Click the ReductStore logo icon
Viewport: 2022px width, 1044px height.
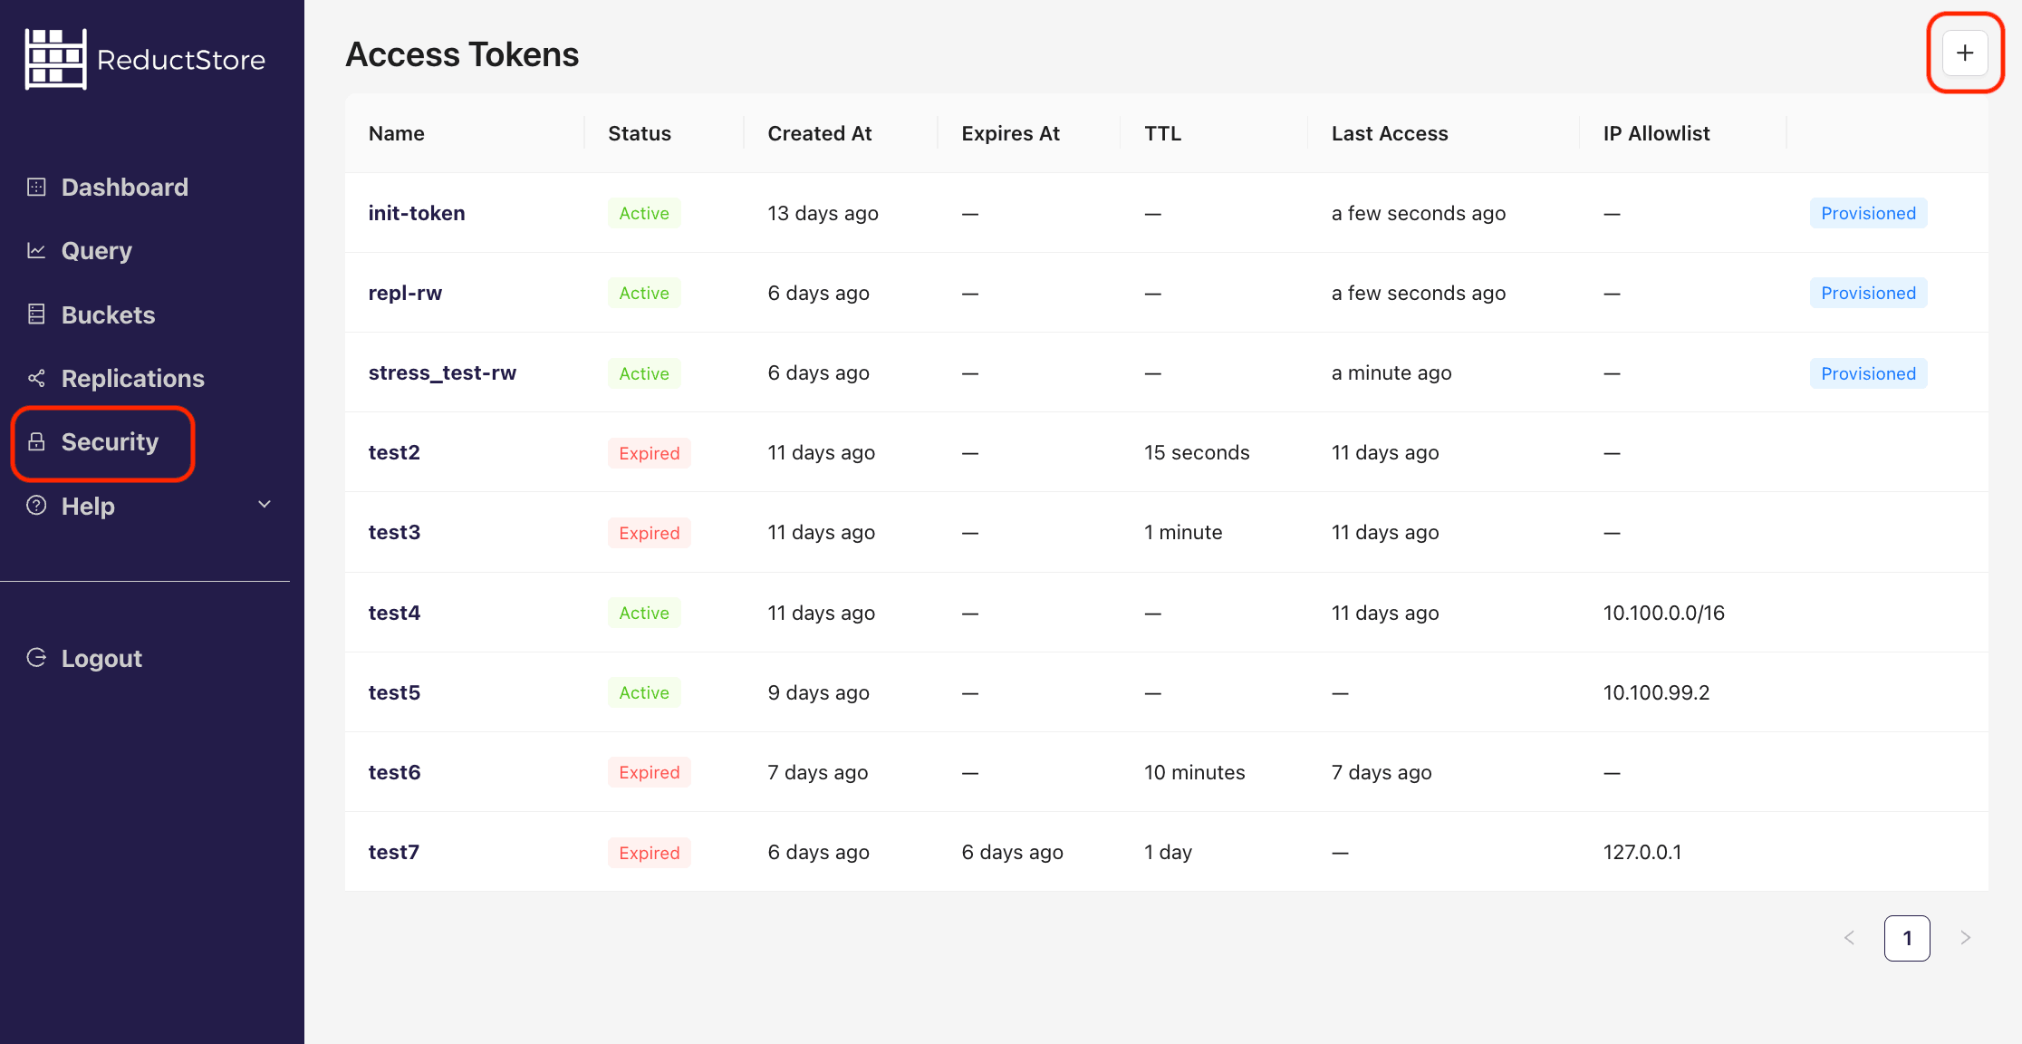[x=56, y=58]
